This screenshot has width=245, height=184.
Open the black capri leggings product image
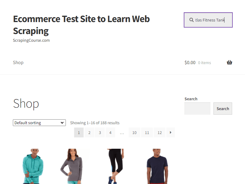(115, 166)
